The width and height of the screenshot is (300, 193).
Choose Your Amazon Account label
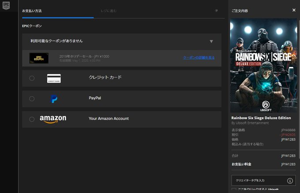click(109, 119)
